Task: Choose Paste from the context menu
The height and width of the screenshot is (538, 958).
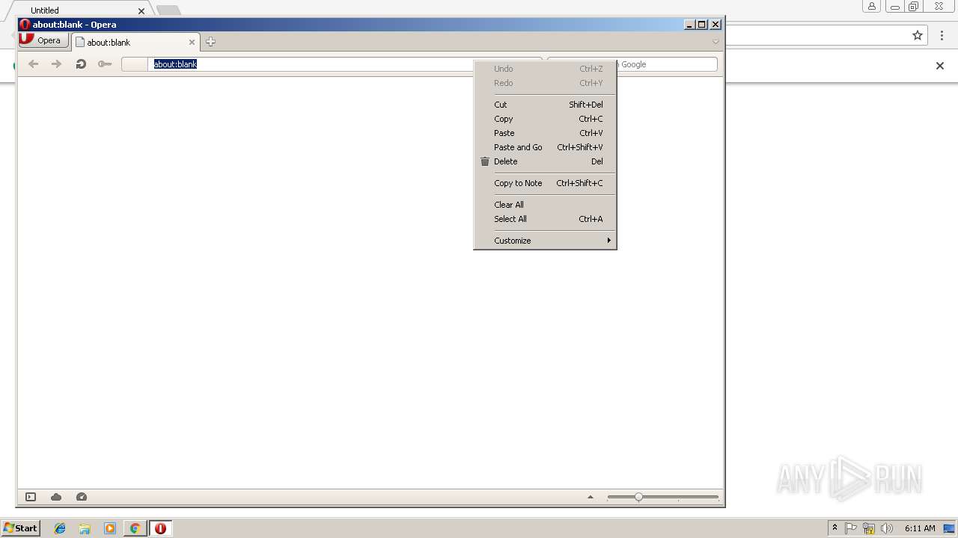Action: 545,133
